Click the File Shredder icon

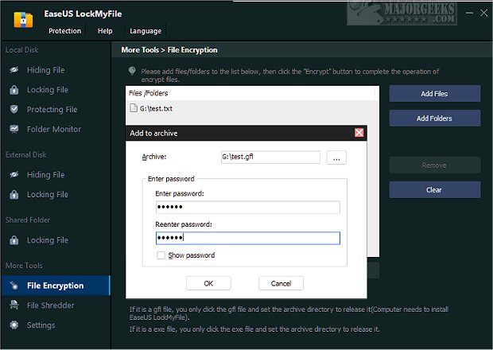coord(14,305)
